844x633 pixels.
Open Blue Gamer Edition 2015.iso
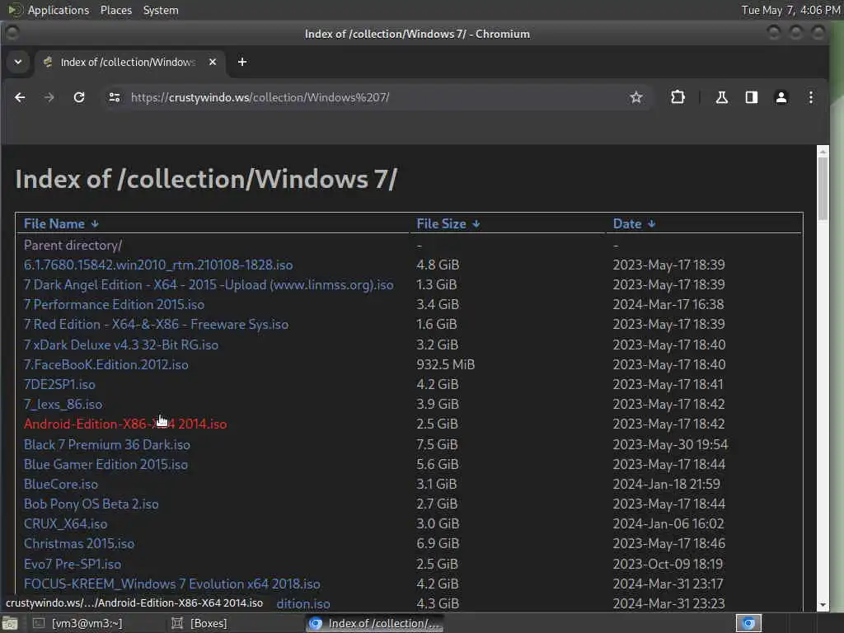click(106, 465)
